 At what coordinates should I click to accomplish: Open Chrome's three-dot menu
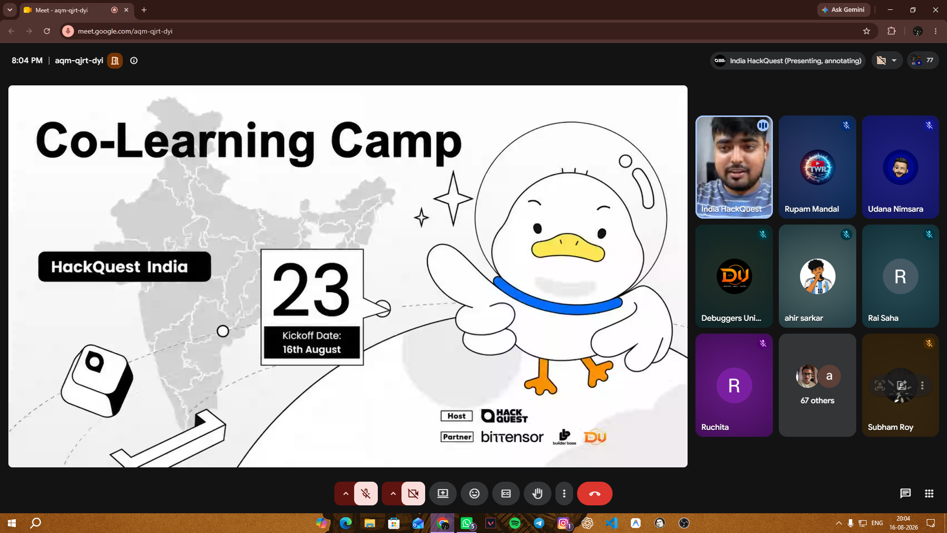[x=936, y=31]
